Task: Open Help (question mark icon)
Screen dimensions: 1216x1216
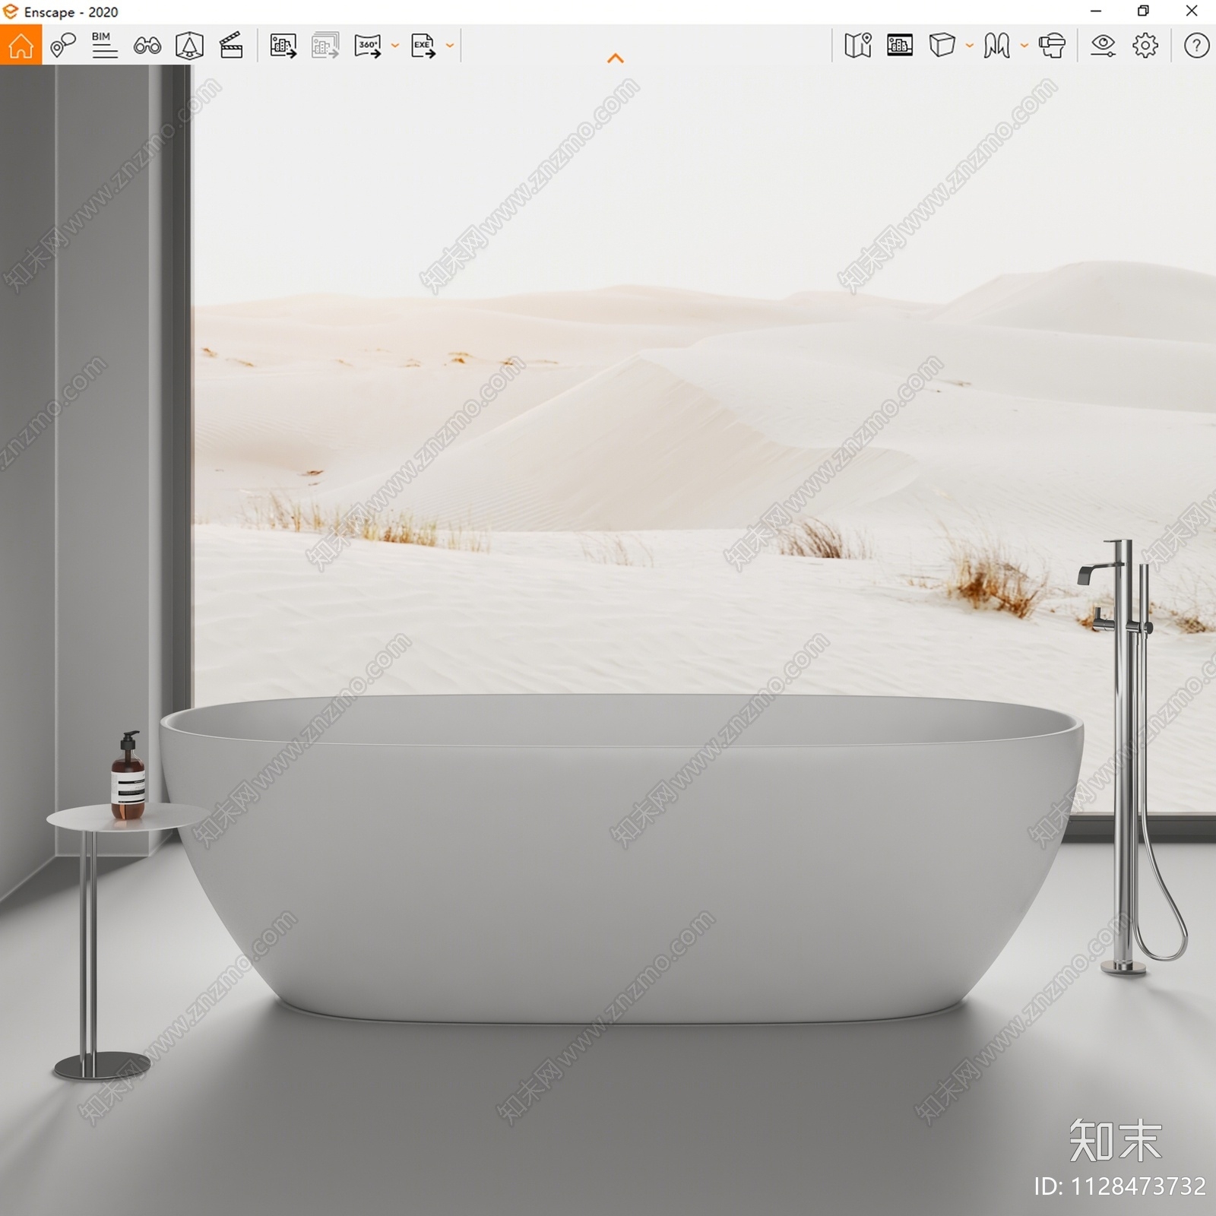Action: point(1196,46)
